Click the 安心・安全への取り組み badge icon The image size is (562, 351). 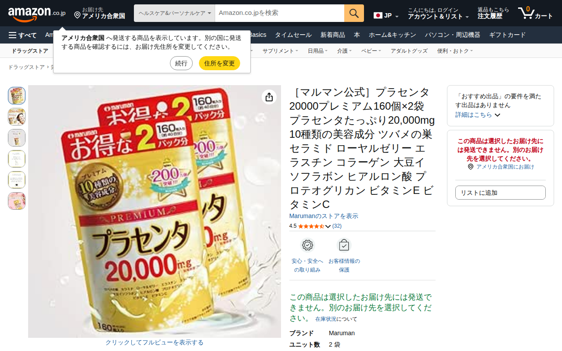pos(307,245)
